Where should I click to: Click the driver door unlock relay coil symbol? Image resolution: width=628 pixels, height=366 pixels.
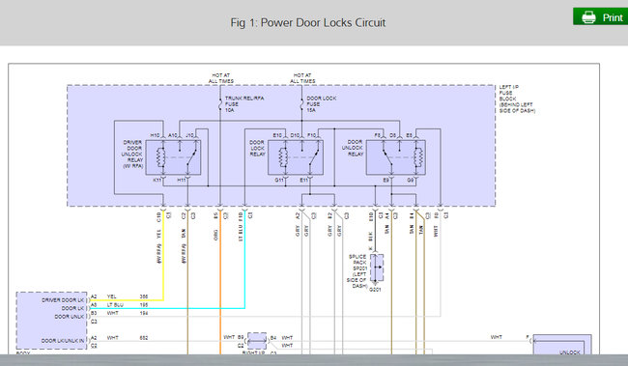pyautogui.click(x=160, y=157)
